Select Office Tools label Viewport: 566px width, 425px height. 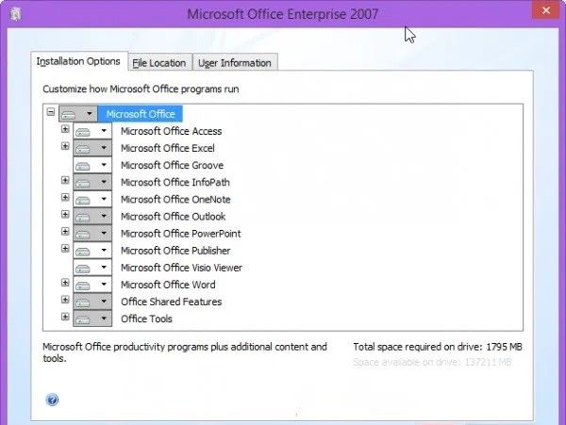146,319
